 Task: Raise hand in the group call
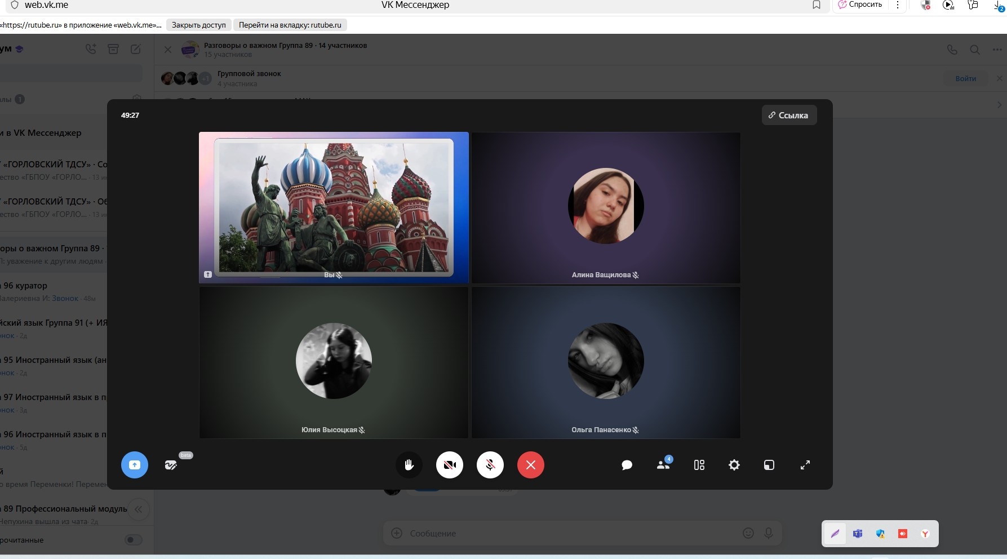tap(409, 465)
